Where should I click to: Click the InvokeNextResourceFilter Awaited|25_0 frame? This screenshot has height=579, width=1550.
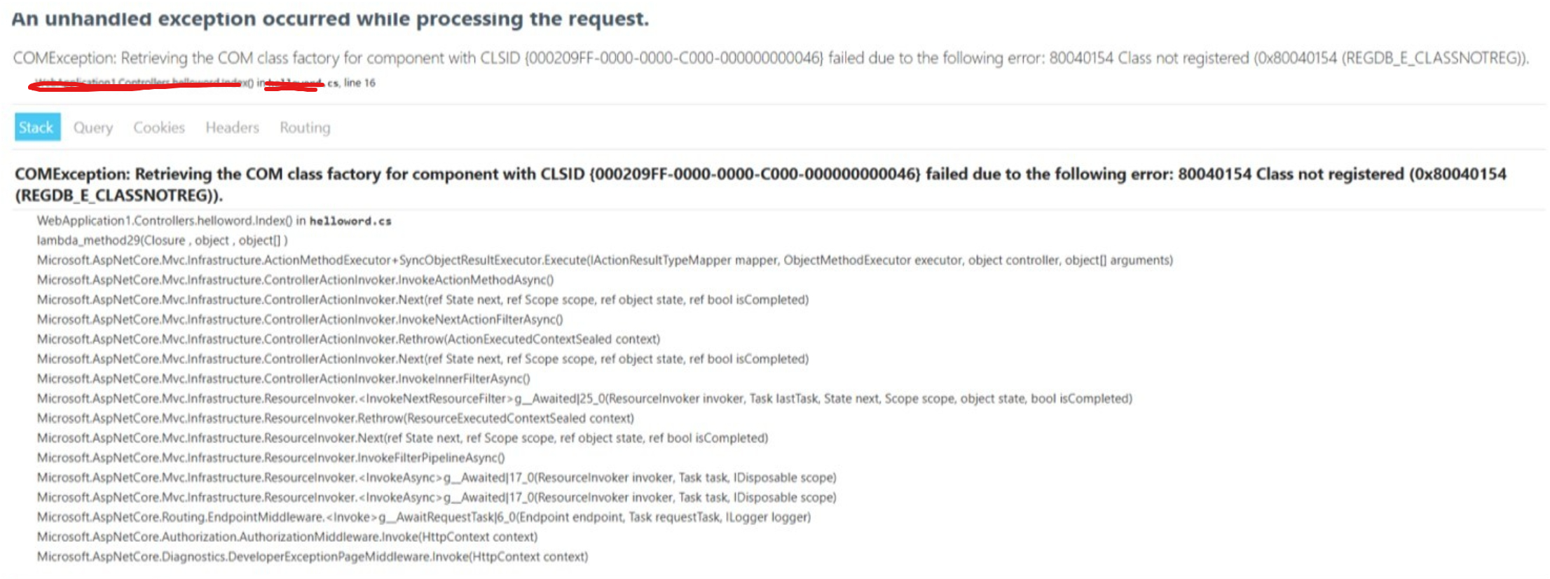[584, 399]
